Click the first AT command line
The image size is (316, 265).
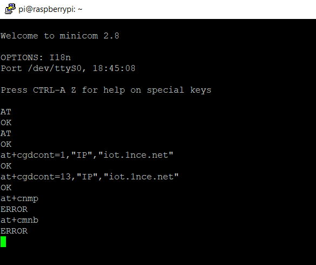[x=6, y=112]
